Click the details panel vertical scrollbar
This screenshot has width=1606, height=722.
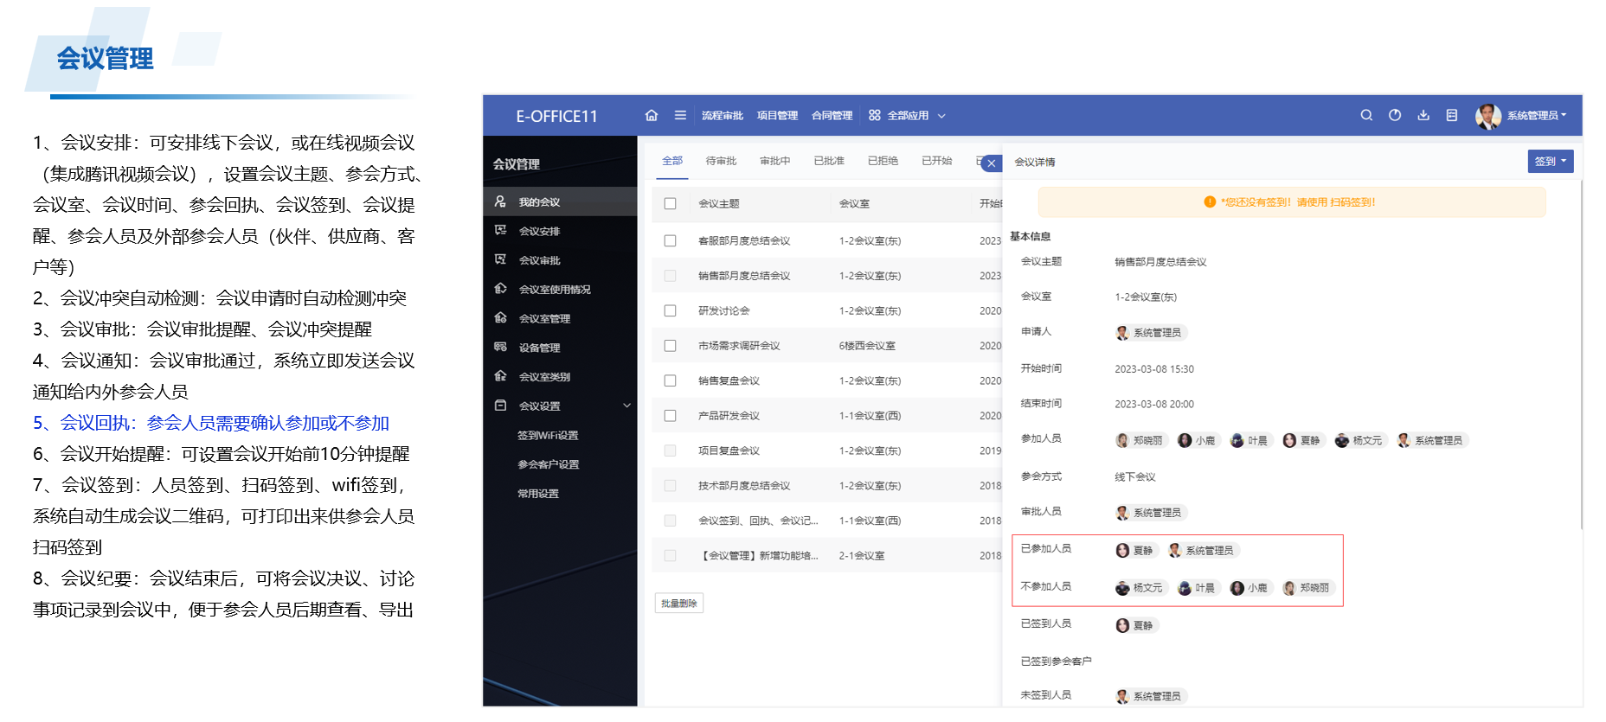pos(1581,355)
